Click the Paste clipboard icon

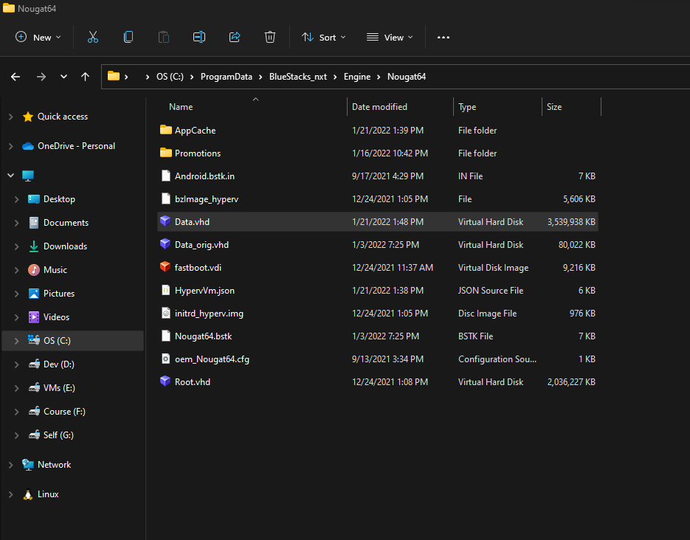click(x=164, y=38)
